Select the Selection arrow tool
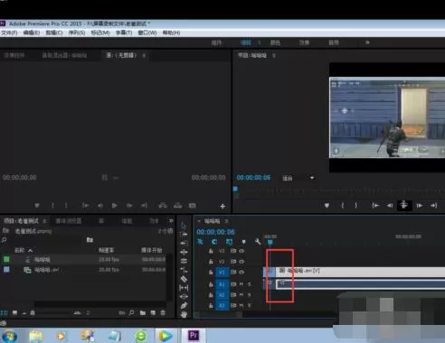 pos(184,226)
